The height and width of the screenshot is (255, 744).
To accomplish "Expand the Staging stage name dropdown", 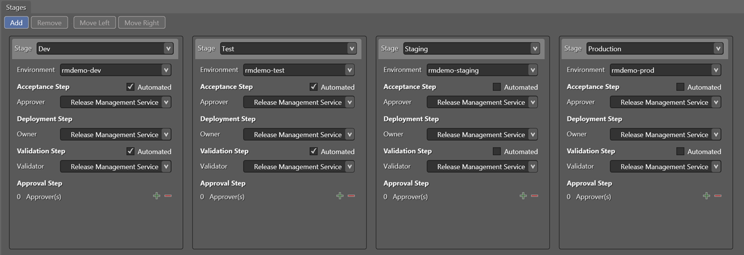I will 471,49.
